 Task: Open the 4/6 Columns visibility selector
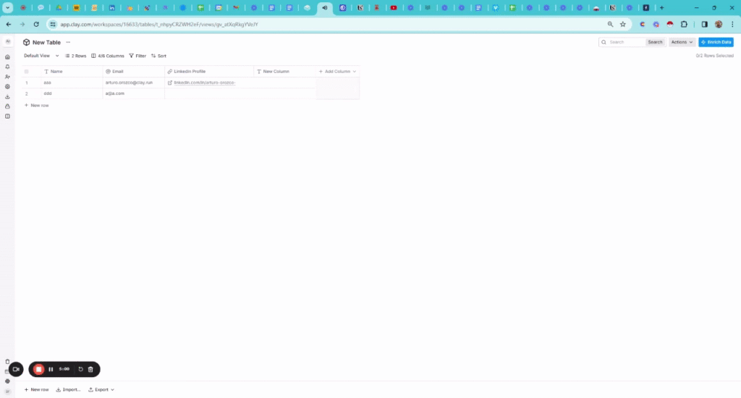pos(108,56)
